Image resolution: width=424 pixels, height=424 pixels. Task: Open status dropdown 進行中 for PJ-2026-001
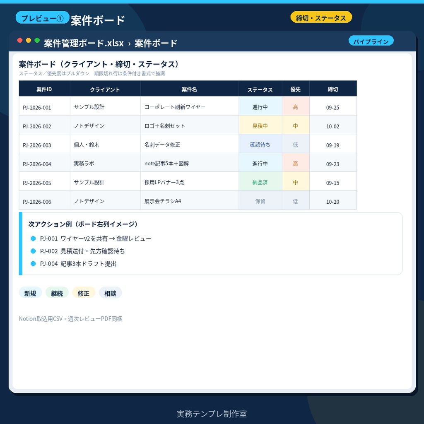[x=260, y=106]
